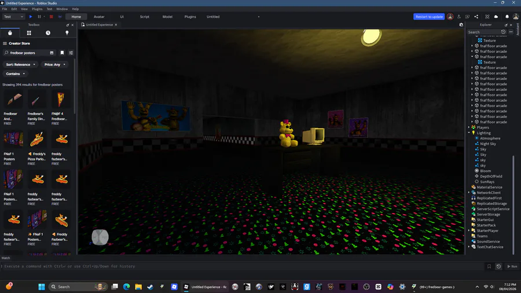The height and width of the screenshot is (293, 521).
Task: Click the command bar Run button
Action: pos(512,266)
